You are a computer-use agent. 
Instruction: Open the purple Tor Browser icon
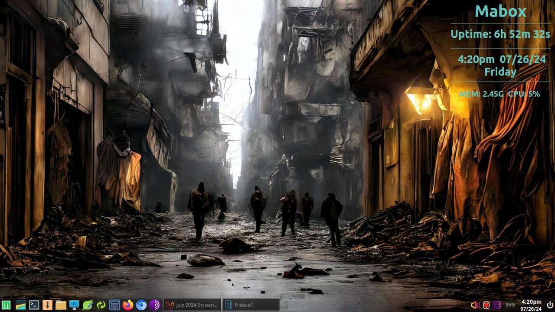155,305
